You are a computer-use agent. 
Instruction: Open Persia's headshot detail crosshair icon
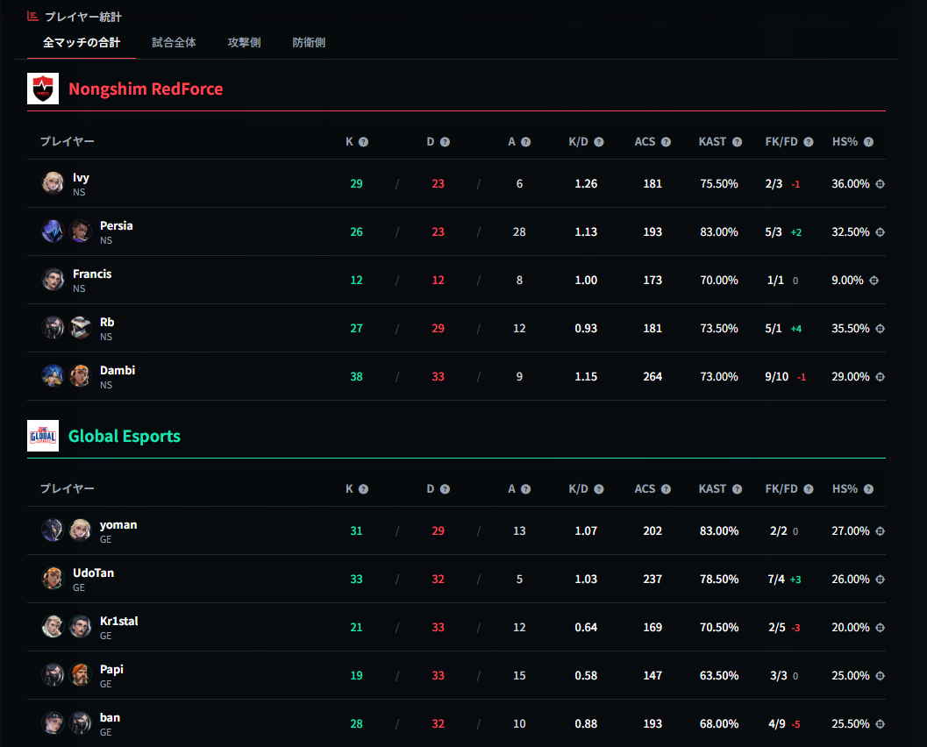[x=880, y=232]
